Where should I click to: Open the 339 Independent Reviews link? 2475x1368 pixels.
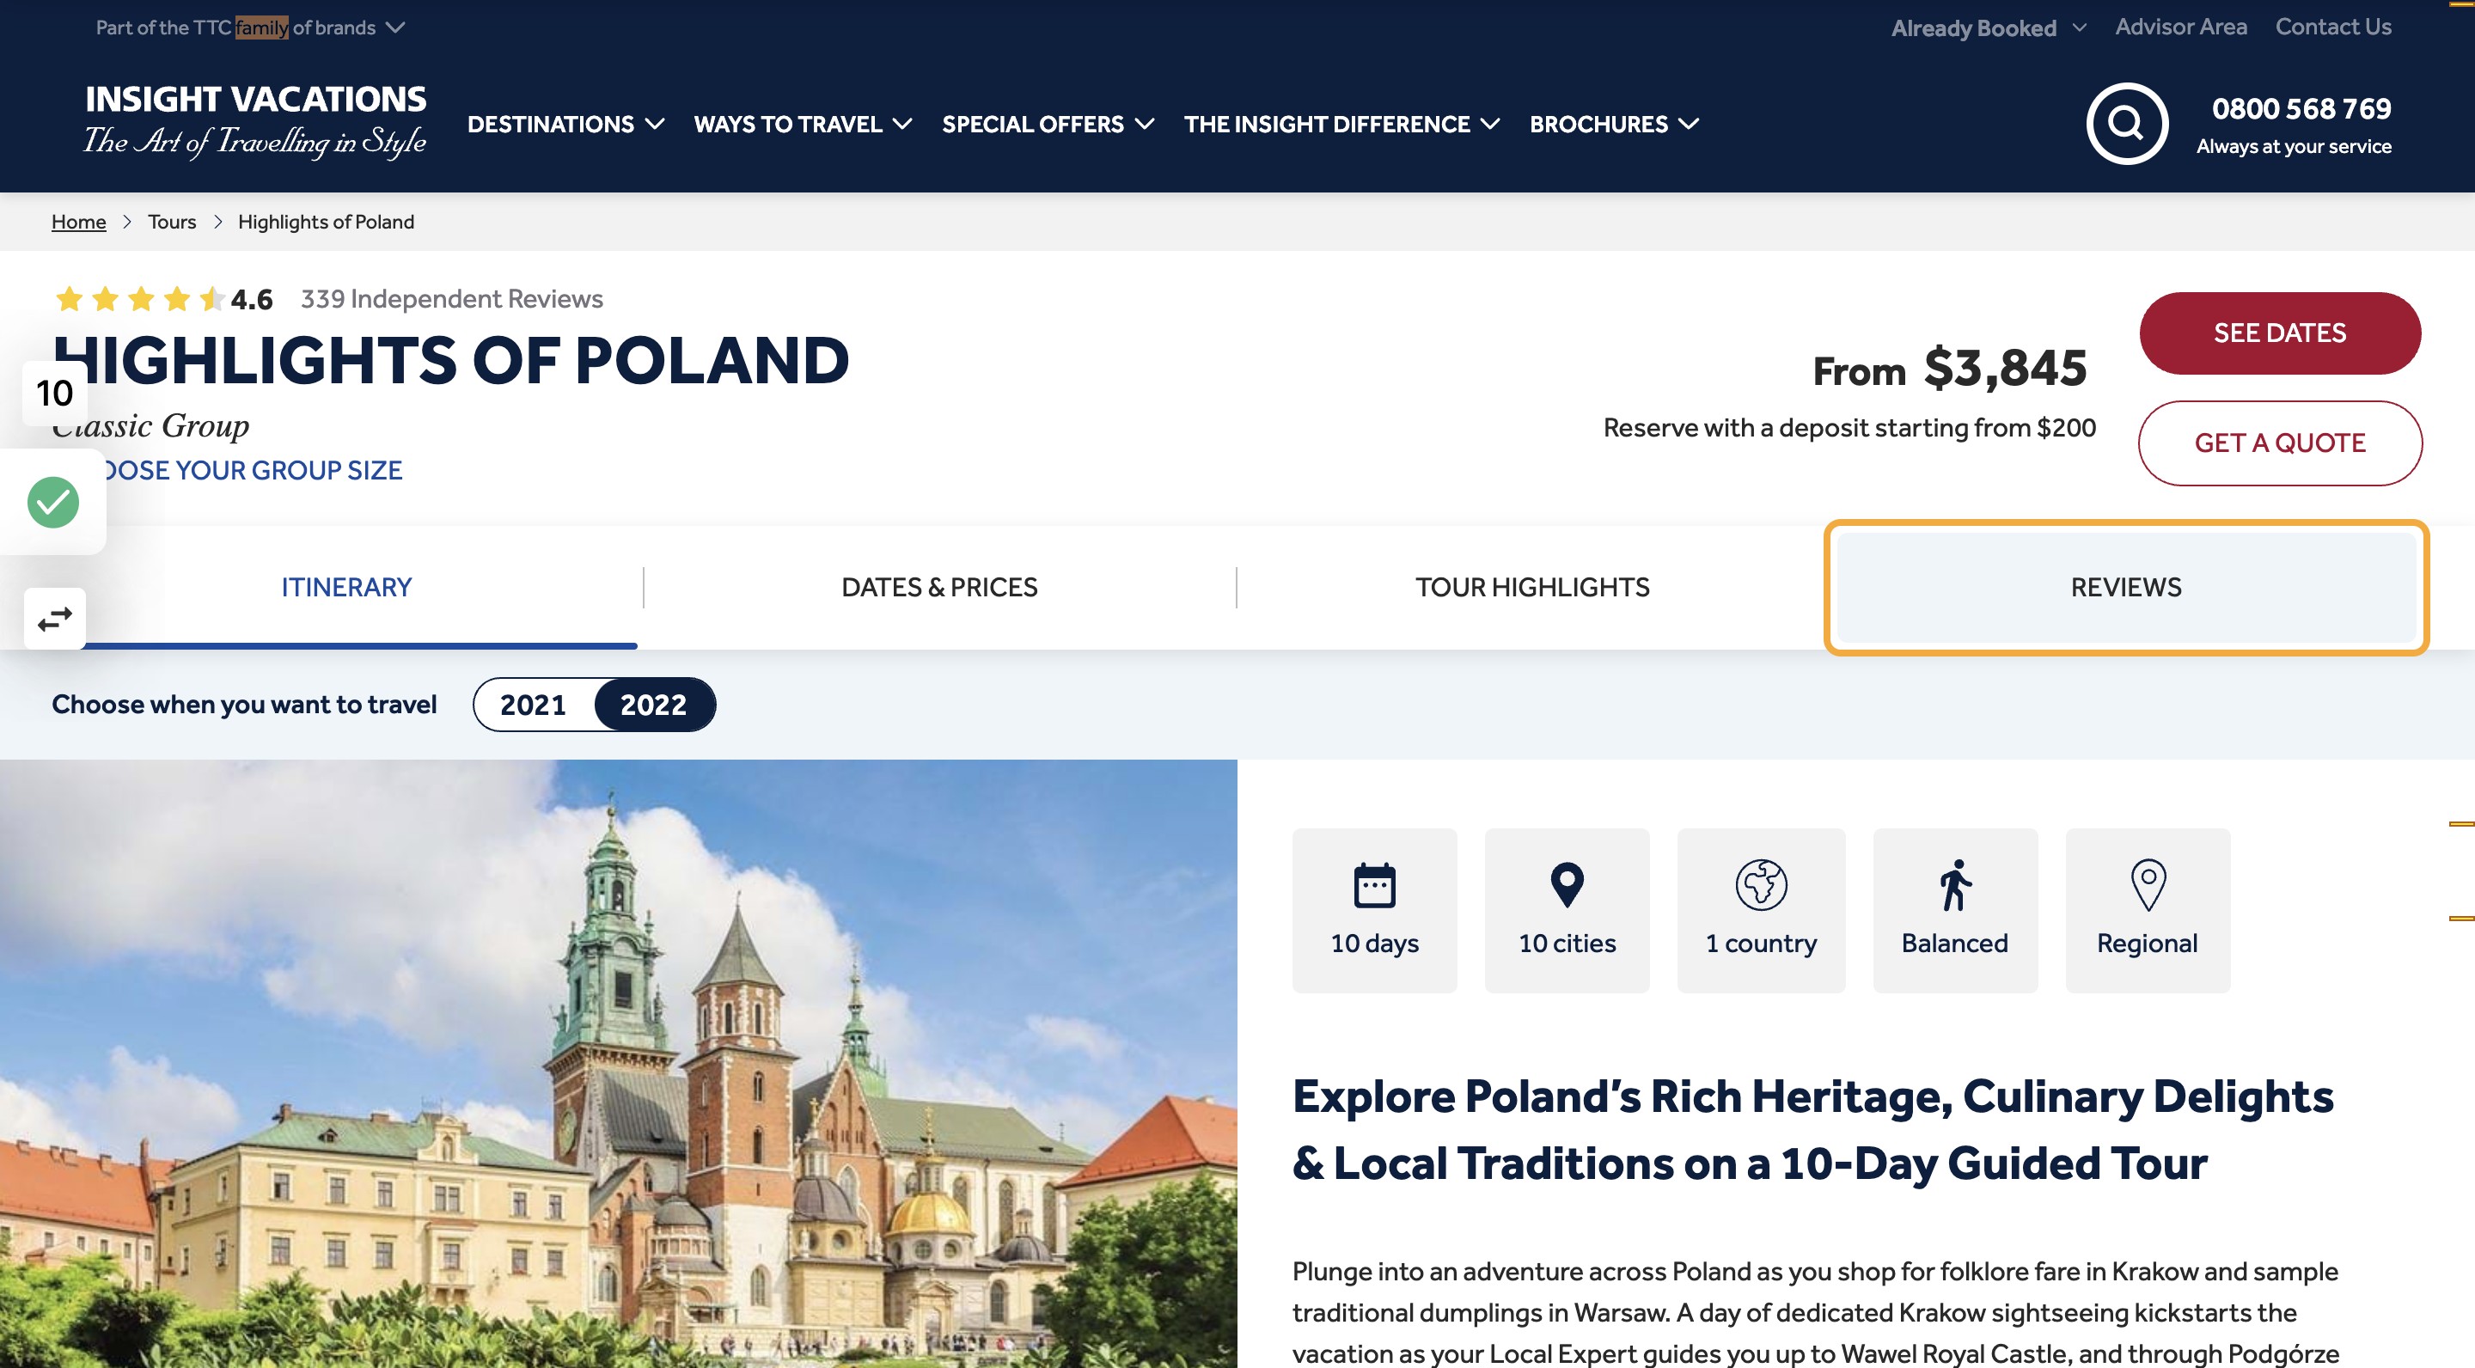coord(451,299)
